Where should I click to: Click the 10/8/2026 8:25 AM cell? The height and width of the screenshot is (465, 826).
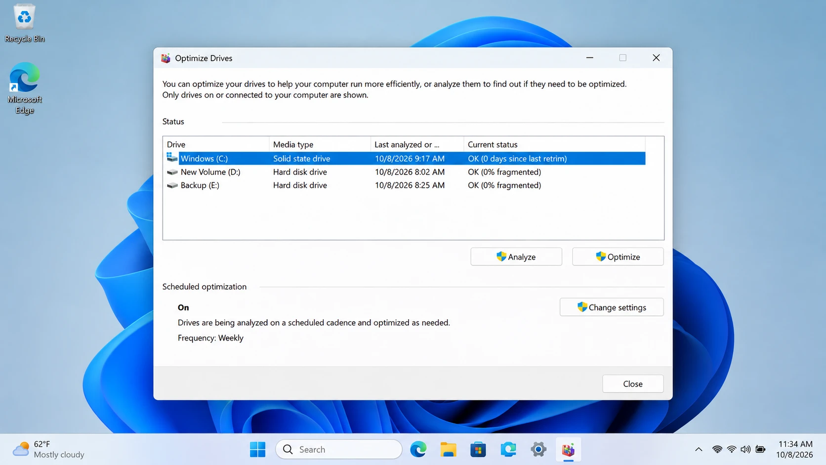pos(410,185)
